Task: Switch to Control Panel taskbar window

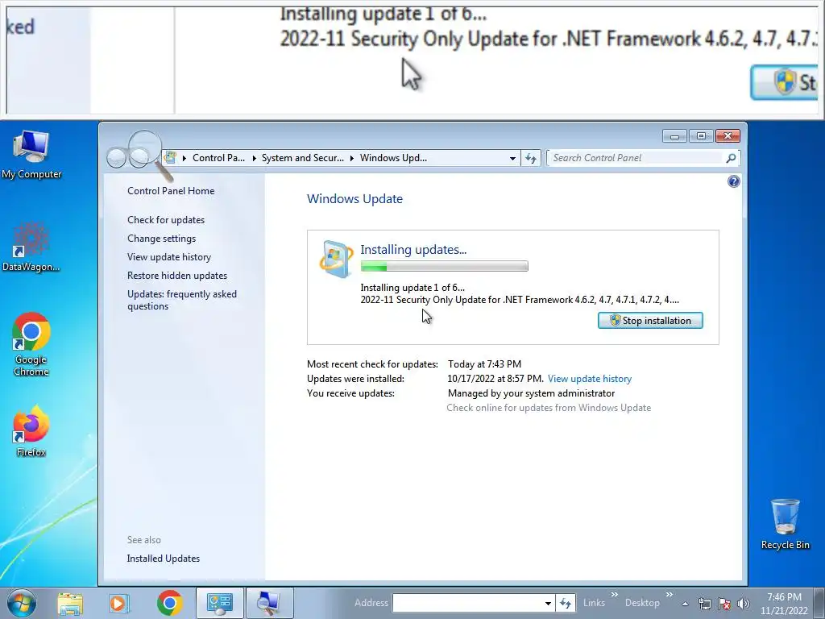Action: [219, 603]
